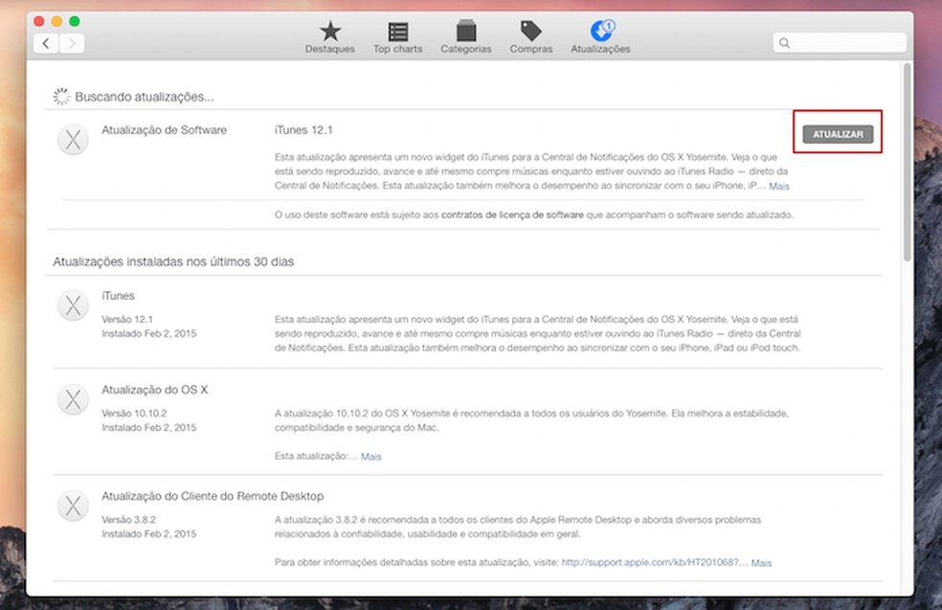View your Compras (purchases)

click(x=530, y=36)
